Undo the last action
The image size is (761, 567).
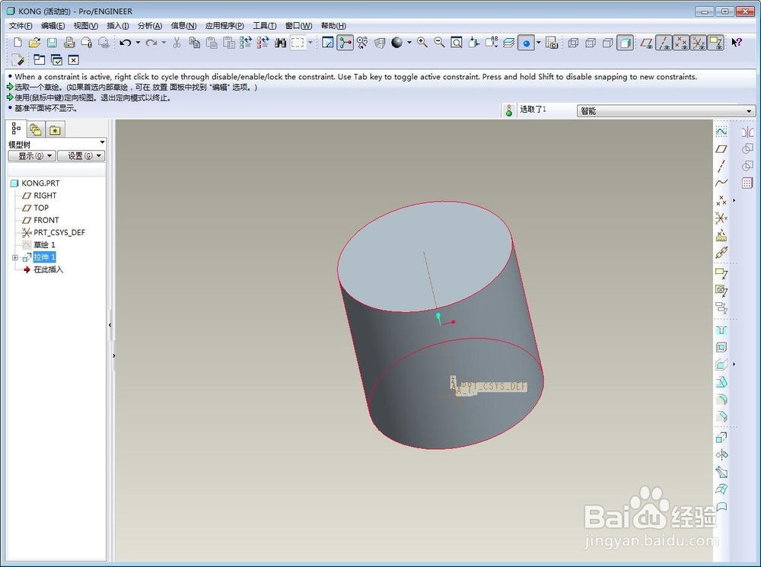126,43
